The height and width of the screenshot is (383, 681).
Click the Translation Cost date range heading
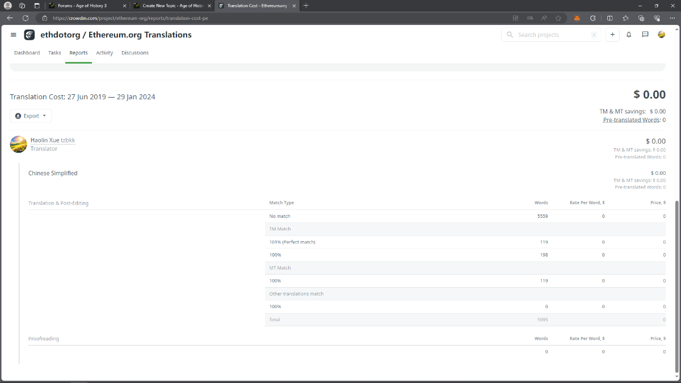pyautogui.click(x=82, y=97)
